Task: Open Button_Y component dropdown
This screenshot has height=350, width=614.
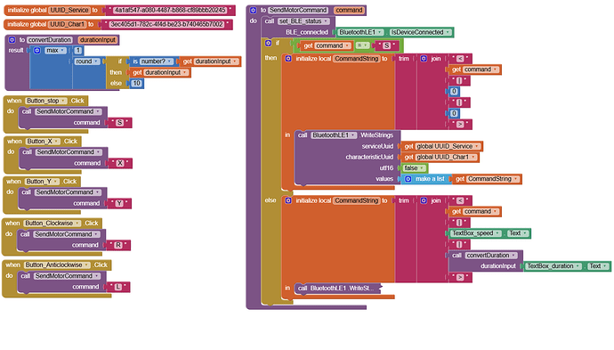Action: [x=55, y=182]
